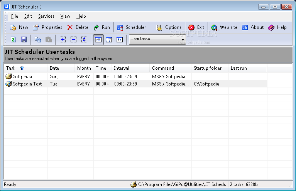Click the minus box toolbar icon
Viewport: 296px width, 191px height.
tap(73, 40)
